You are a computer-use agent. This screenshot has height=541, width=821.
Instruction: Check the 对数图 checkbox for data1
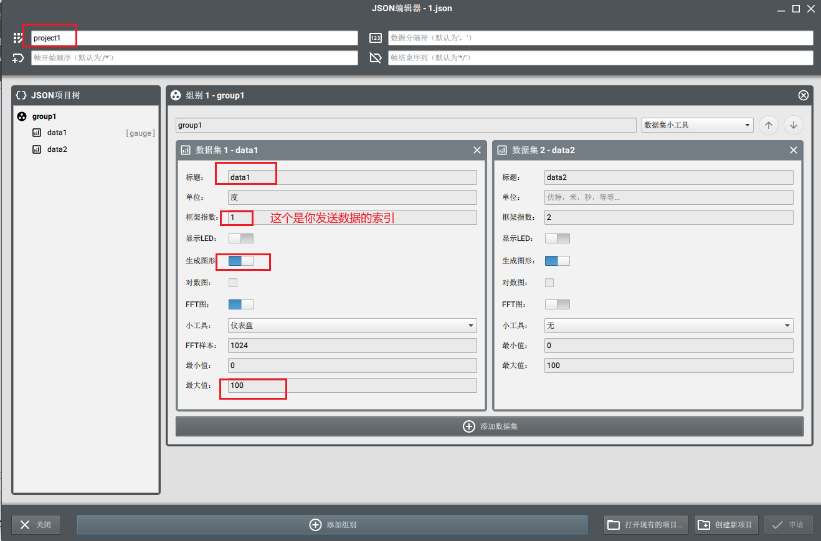tap(233, 282)
